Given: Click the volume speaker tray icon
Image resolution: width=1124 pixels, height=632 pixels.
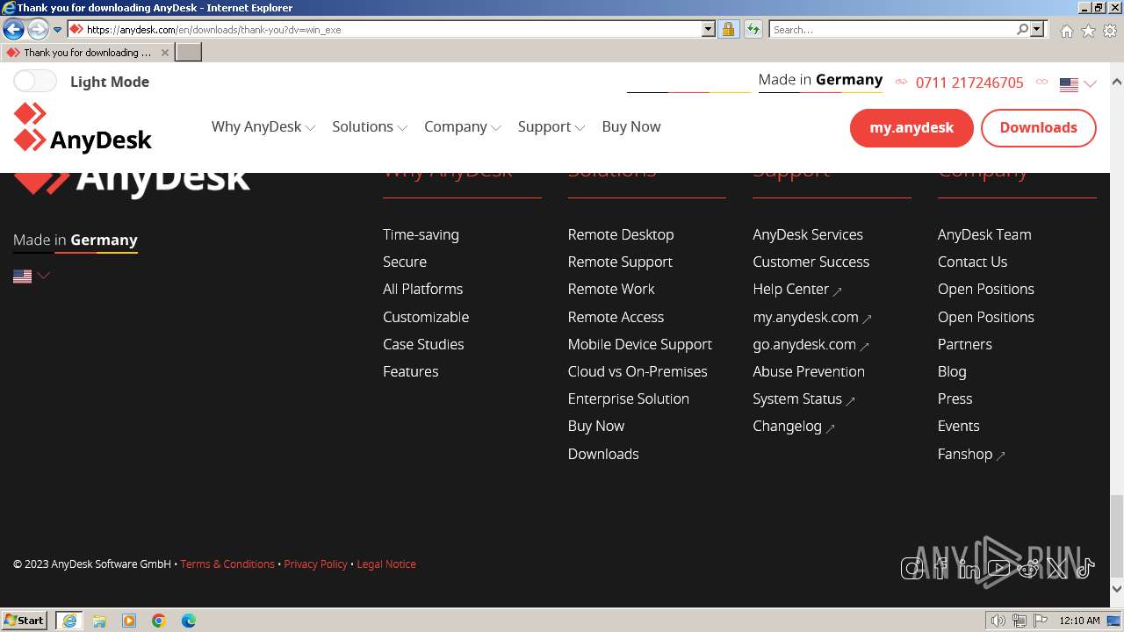Looking at the screenshot, I should click(998, 621).
